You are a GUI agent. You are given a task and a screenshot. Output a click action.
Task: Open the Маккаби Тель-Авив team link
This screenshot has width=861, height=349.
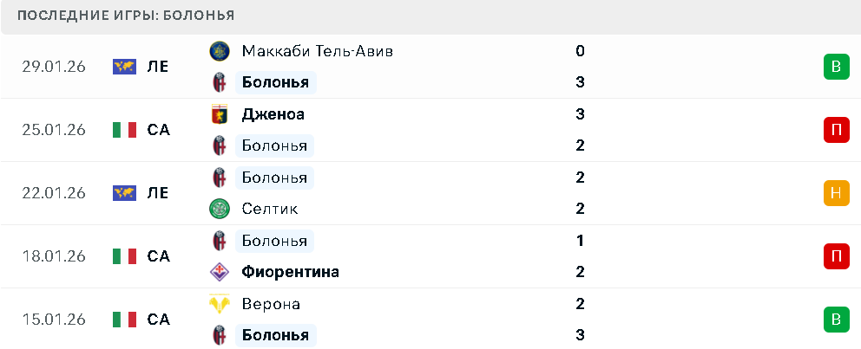click(x=317, y=51)
